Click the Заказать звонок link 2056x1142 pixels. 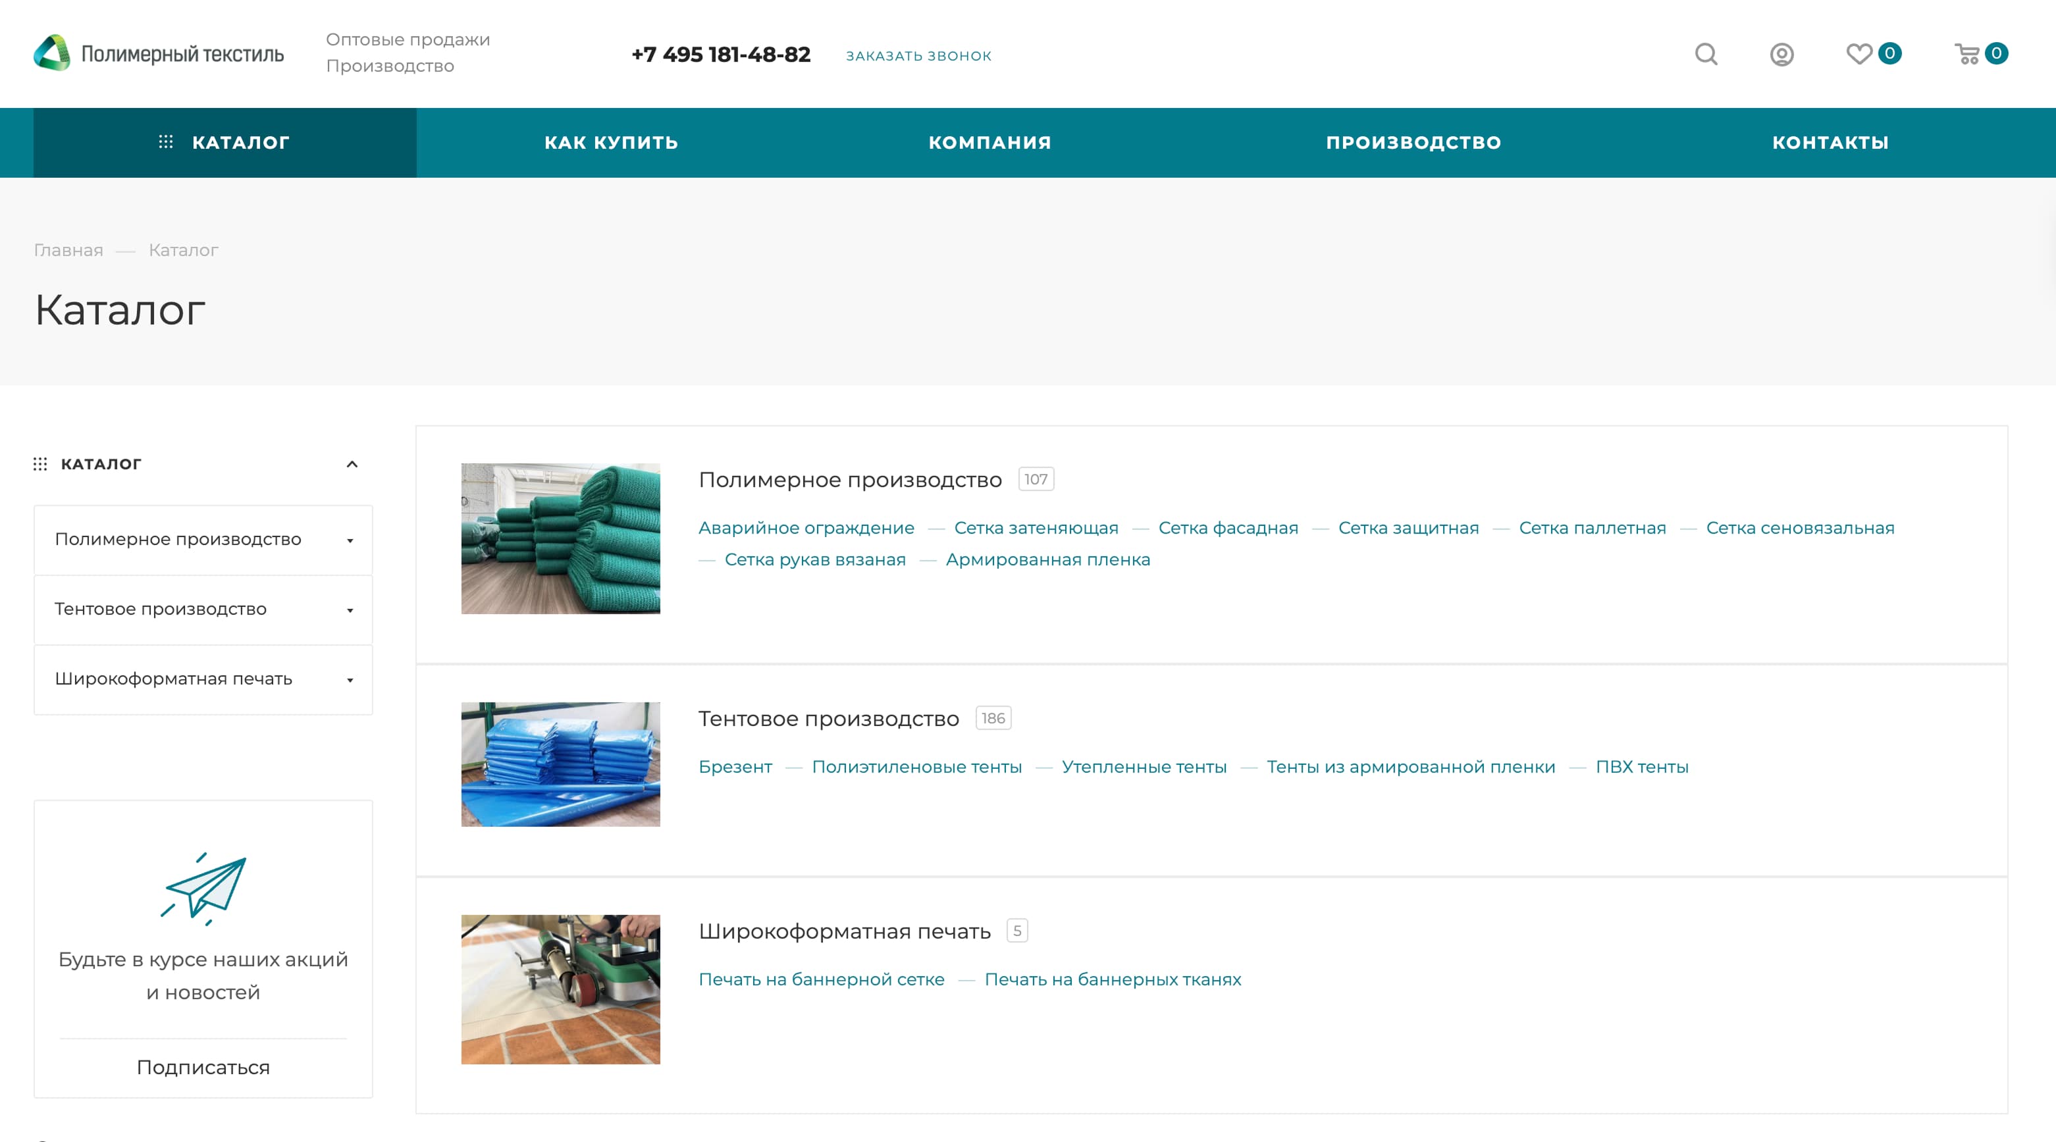point(918,56)
